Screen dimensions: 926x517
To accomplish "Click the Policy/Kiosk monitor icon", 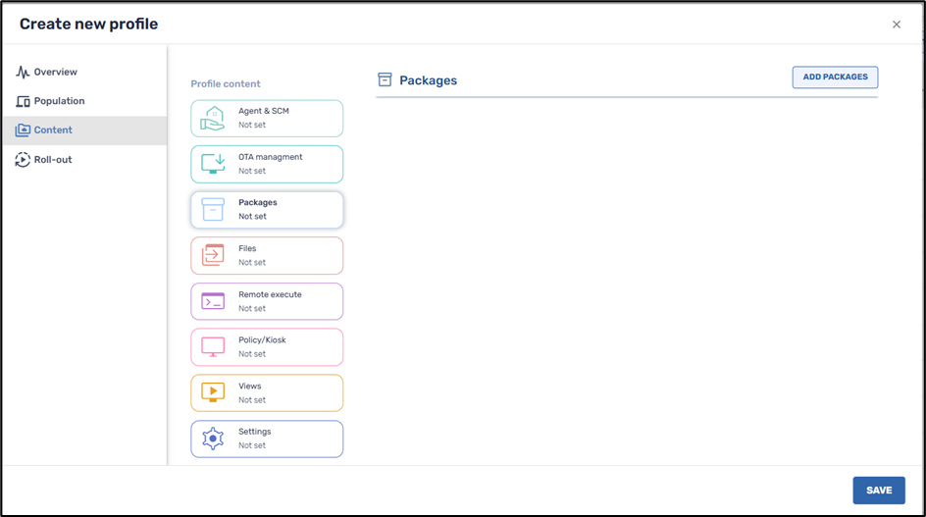I will (x=213, y=347).
